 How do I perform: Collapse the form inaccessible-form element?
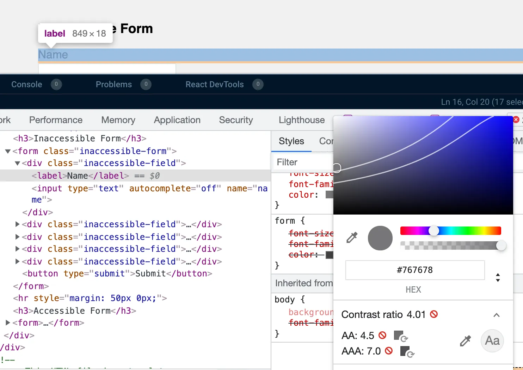pyautogui.click(x=8, y=151)
